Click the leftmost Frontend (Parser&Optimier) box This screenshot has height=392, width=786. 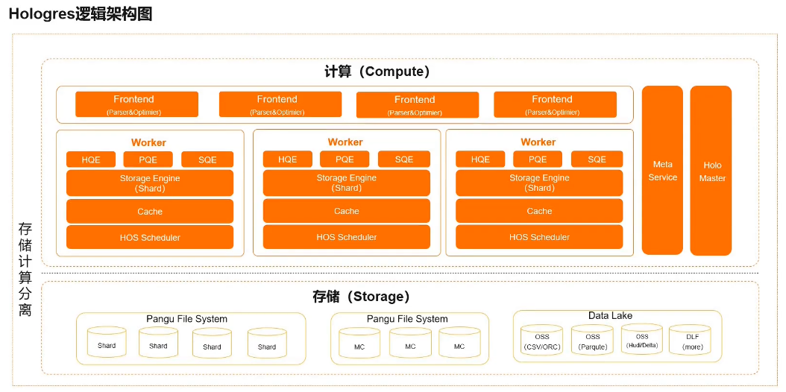pos(137,104)
